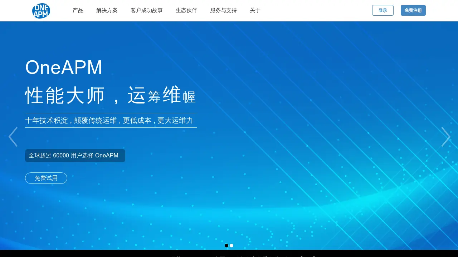Click the 免费试用 button
Screen dimensions: 458x257
click(46, 178)
